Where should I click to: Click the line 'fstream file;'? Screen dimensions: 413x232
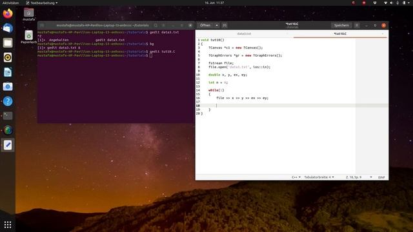pyautogui.click(x=221, y=63)
